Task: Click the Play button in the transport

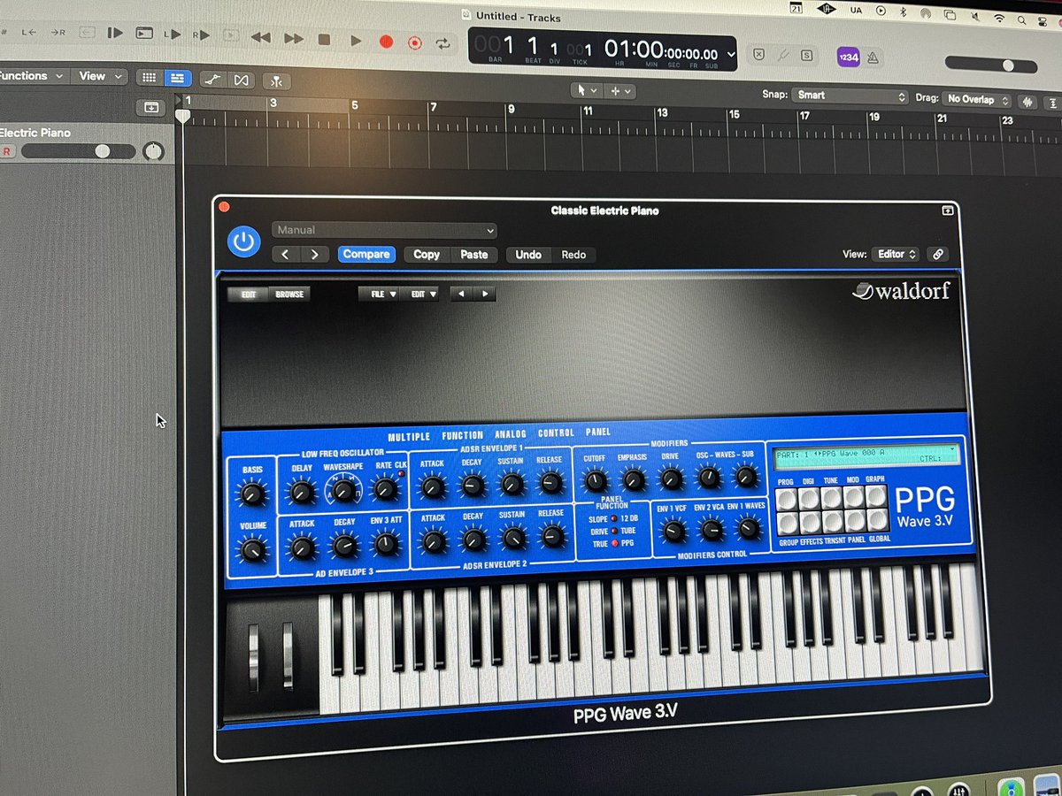Action: (356, 41)
